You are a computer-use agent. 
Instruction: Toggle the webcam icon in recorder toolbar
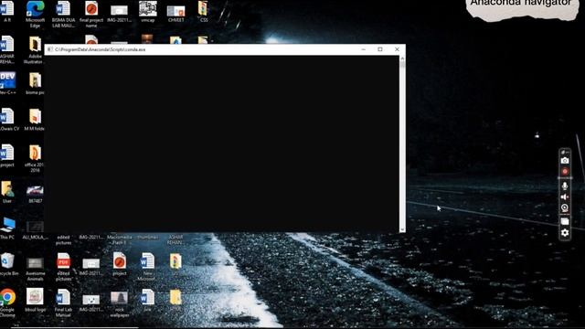pos(565,208)
